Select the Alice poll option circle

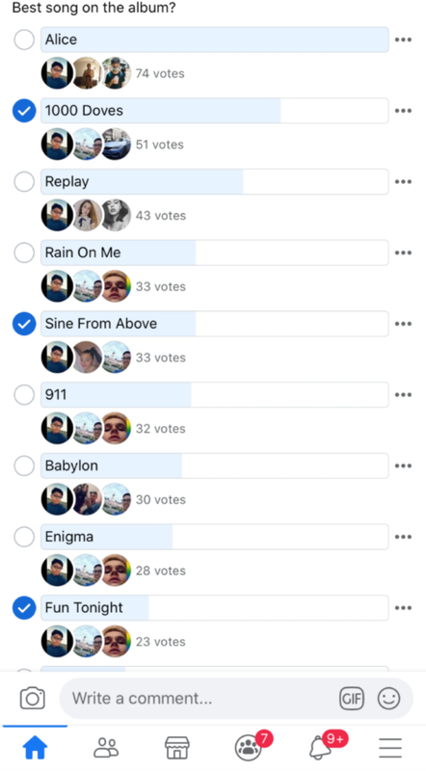pyautogui.click(x=24, y=40)
